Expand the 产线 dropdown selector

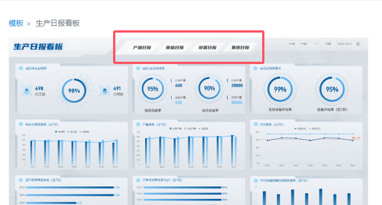coord(309,44)
